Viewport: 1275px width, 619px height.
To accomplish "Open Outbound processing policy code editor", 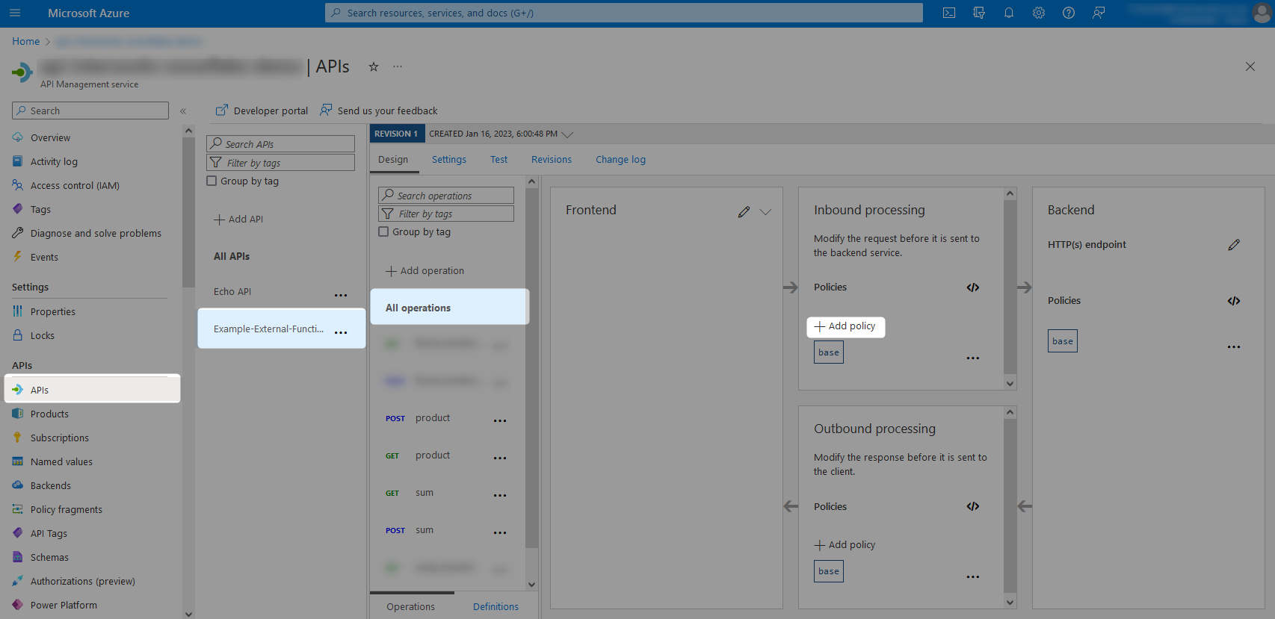I will click(973, 506).
